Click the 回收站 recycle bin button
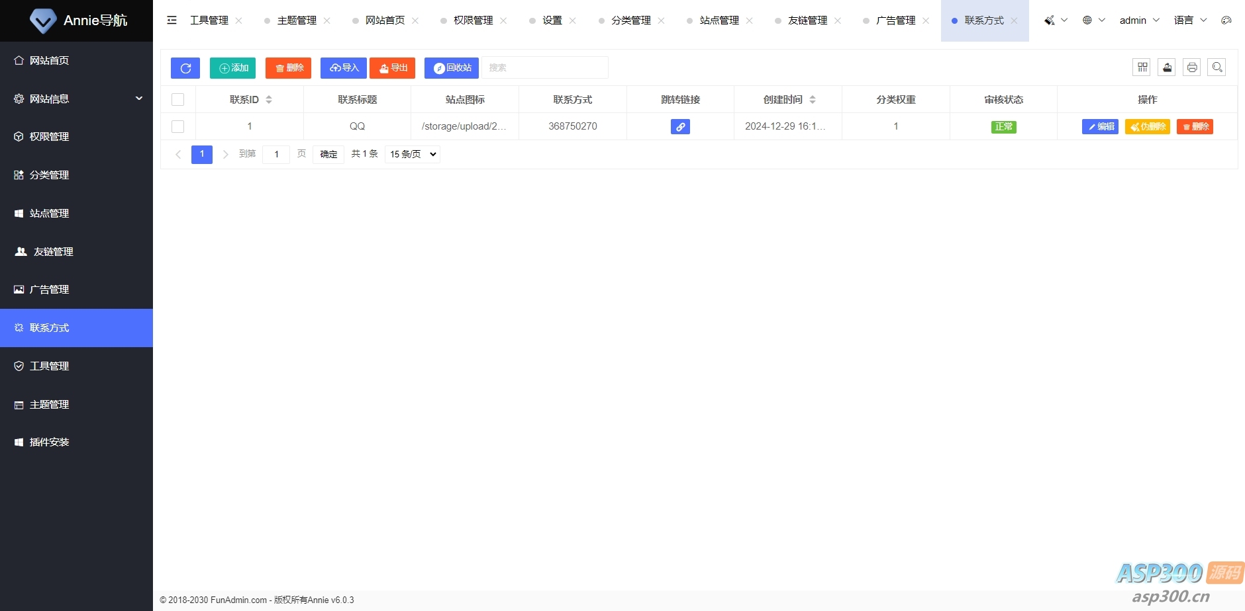The image size is (1245, 611). pos(452,68)
